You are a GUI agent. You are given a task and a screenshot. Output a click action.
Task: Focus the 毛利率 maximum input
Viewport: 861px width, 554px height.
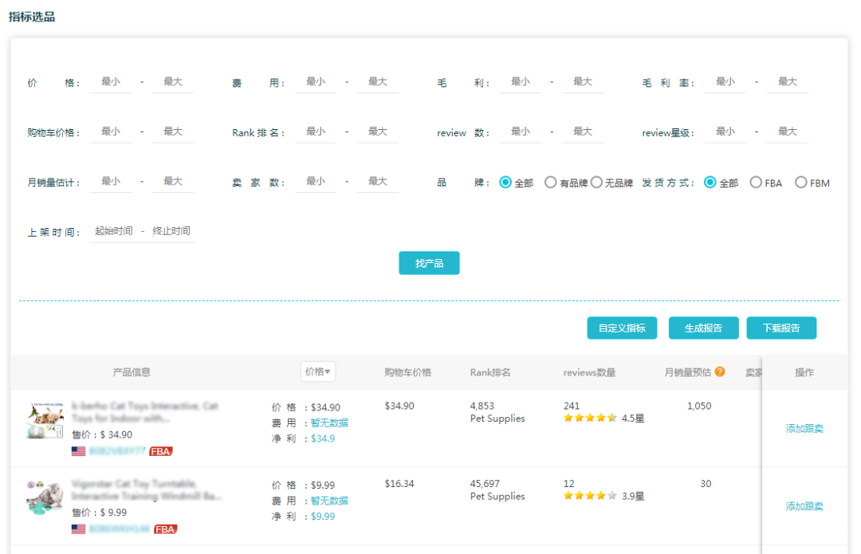pyautogui.click(x=788, y=82)
